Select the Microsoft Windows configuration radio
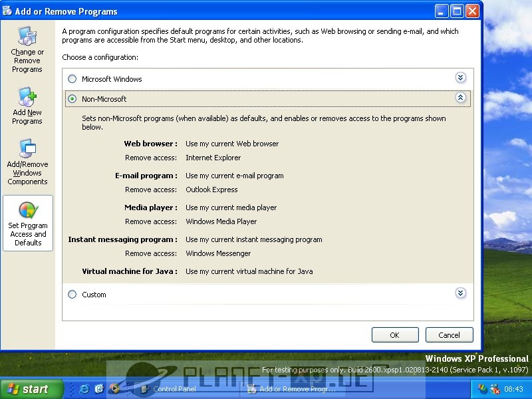The width and height of the screenshot is (532, 399). (72, 78)
